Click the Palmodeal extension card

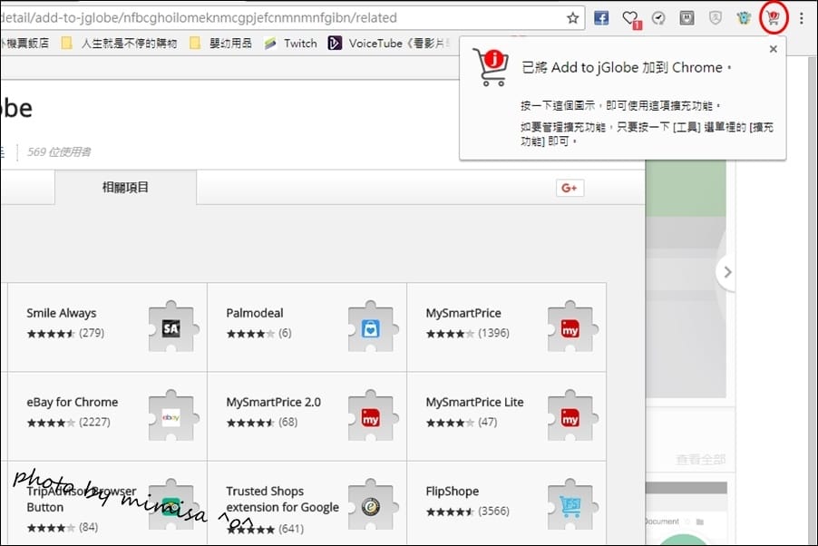[307, 327]
